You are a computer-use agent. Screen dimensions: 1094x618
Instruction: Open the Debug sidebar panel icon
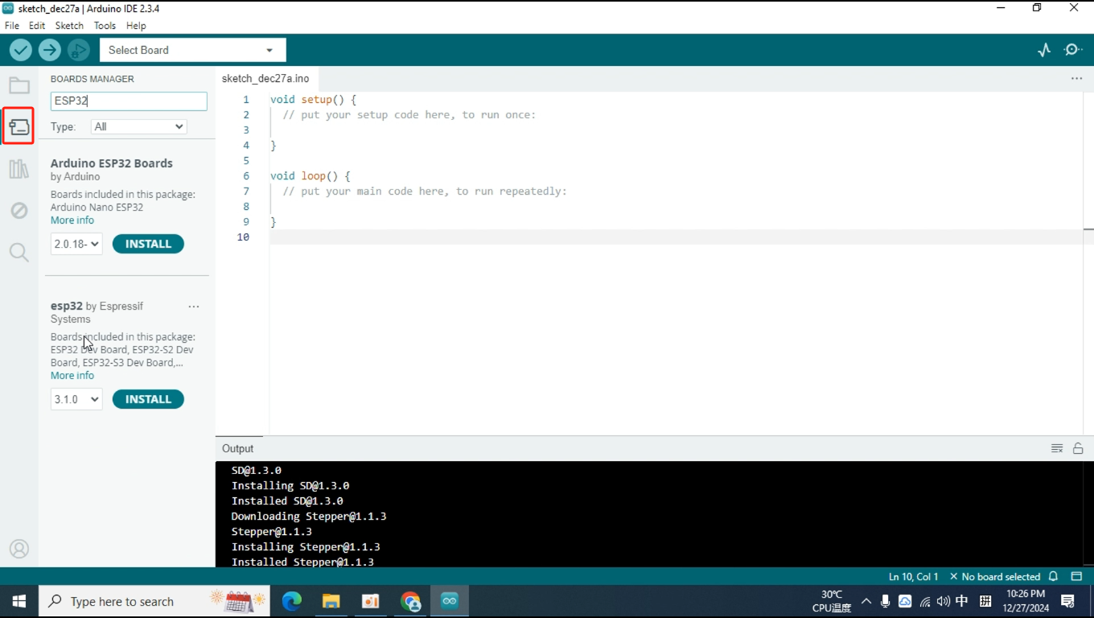click(x=19, y=211)
